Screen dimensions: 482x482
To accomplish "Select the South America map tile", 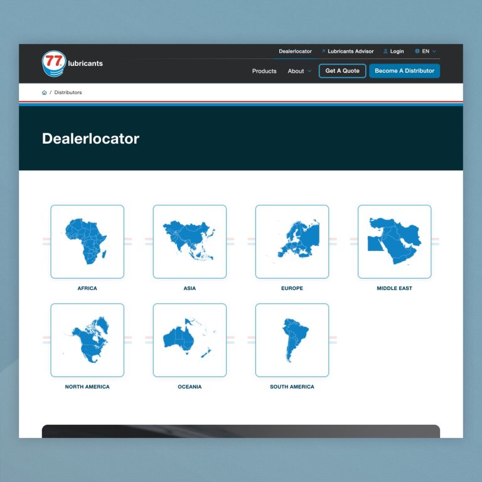I will click(x=292, y=340).
